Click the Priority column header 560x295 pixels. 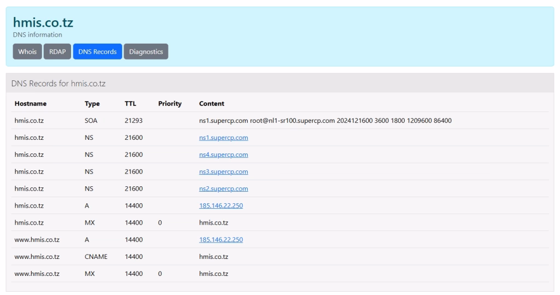(x=170, y=104)
